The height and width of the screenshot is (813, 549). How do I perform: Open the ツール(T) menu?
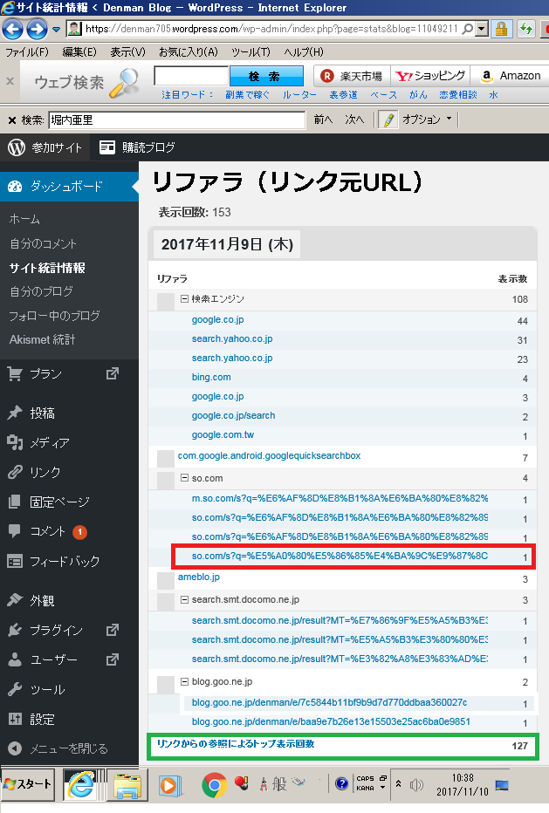click(x=250, y=52)
